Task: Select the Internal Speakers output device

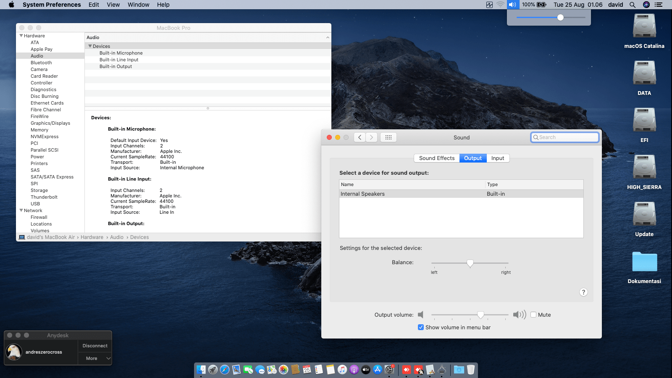Action: pos(461,194)
